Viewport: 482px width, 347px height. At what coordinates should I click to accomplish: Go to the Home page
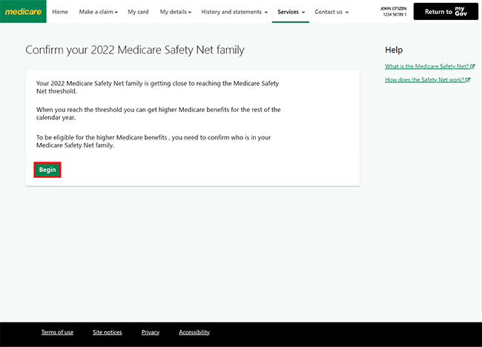[x=60, y=12]
